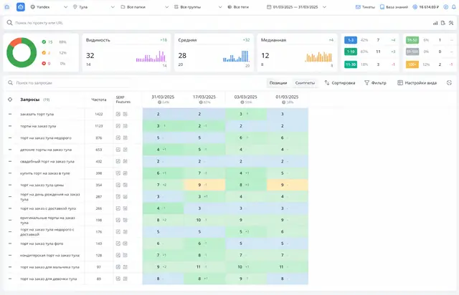This screenshot has height=295, width=459.
Task: Click the Видимость purple bar chart
Action: 151,57
